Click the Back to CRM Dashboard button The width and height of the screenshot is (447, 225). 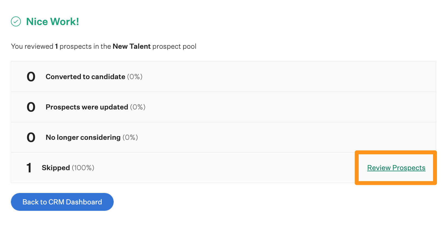(x=62, y=202)
